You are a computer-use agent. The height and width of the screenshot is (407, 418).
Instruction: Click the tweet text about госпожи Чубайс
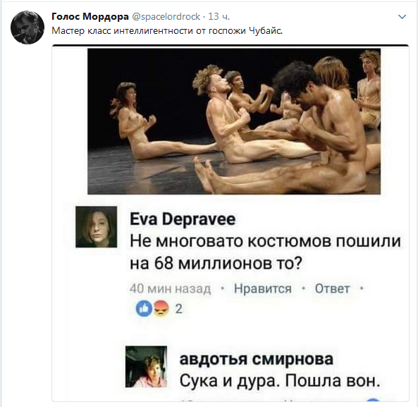[167, 31]
